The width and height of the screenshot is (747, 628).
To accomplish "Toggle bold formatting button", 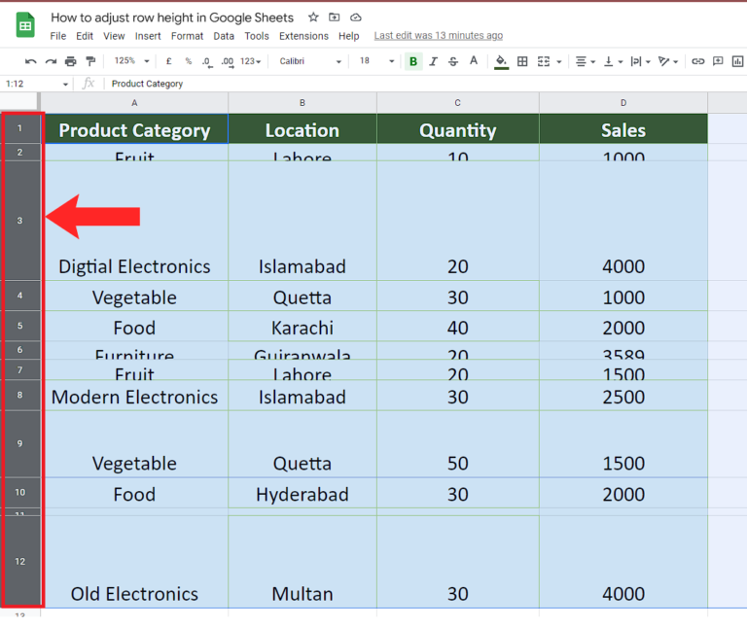I will (x=413, y=61).
